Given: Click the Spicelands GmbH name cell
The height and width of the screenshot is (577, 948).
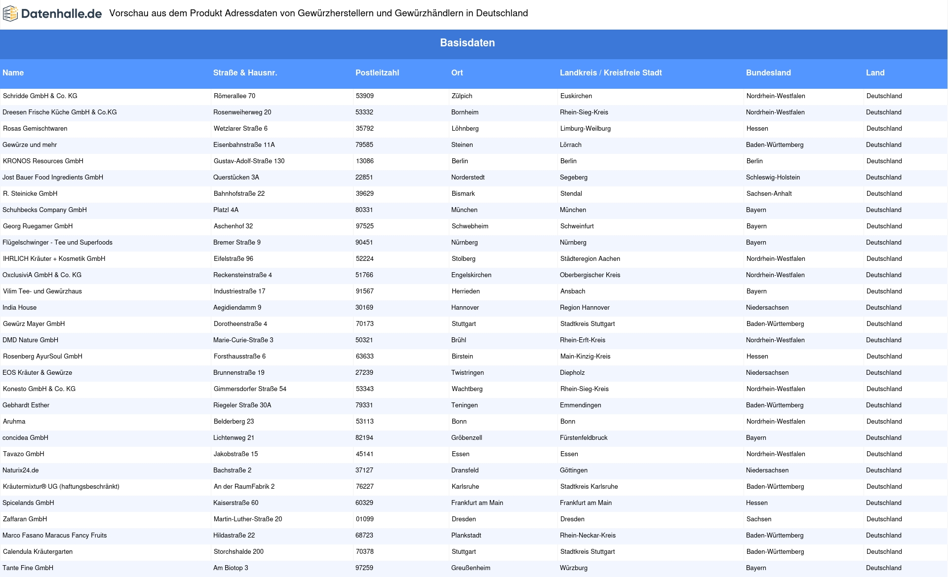Looking at the screenshot, I should [28, 503].
